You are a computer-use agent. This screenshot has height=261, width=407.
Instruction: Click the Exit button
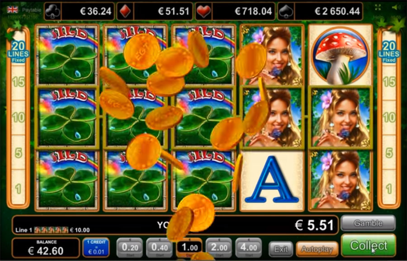point(281,249)
